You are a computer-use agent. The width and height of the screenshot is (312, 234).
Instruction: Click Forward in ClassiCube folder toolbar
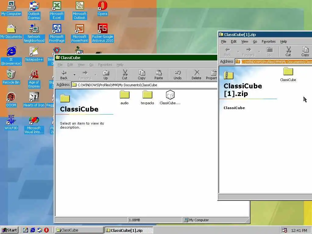(x=85, y=75)
